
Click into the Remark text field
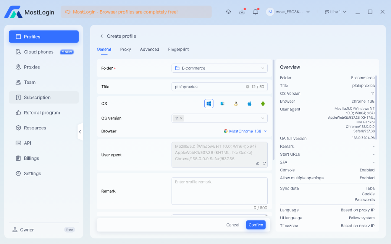click(219, 191)
